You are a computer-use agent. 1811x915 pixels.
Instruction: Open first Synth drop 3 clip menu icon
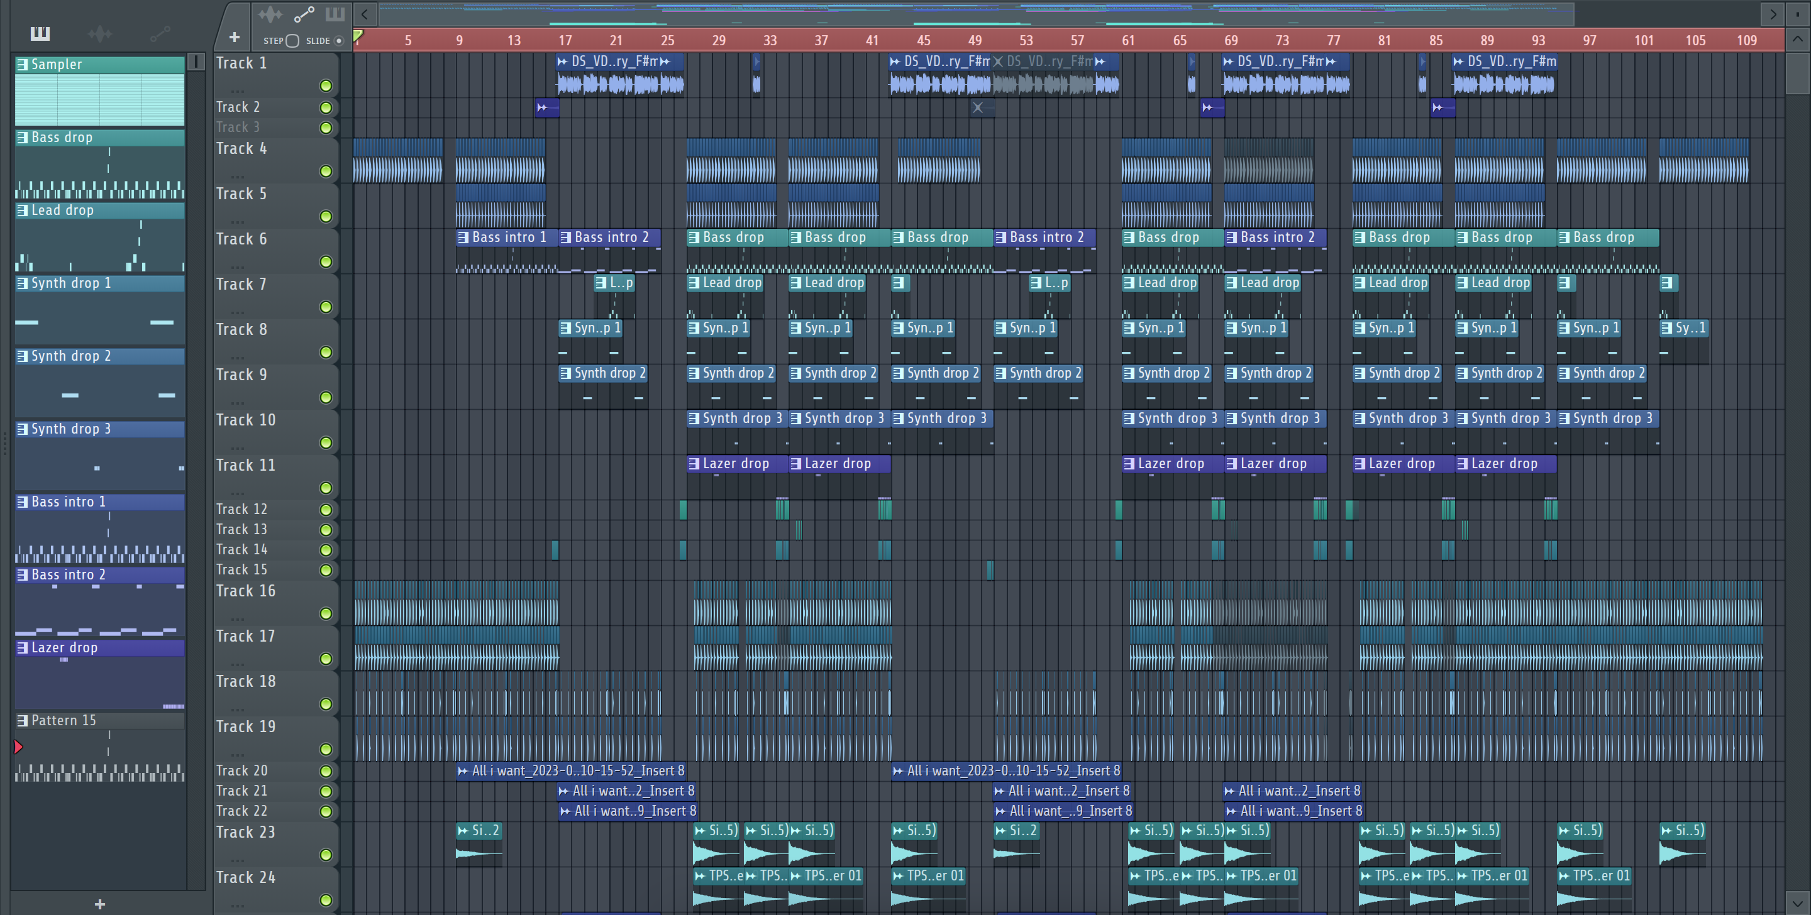coord(694,419)
